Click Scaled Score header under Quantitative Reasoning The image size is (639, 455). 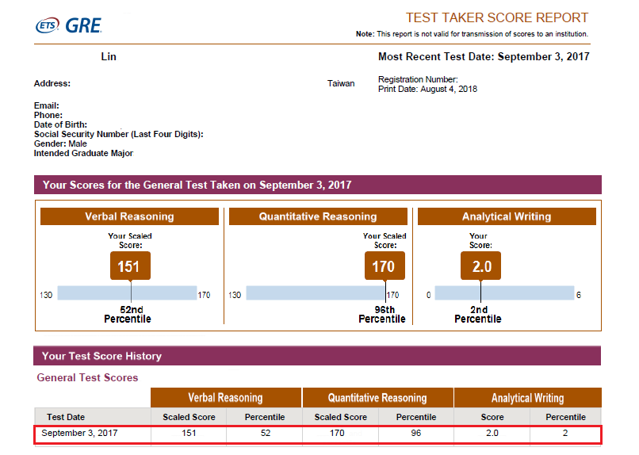341,417
